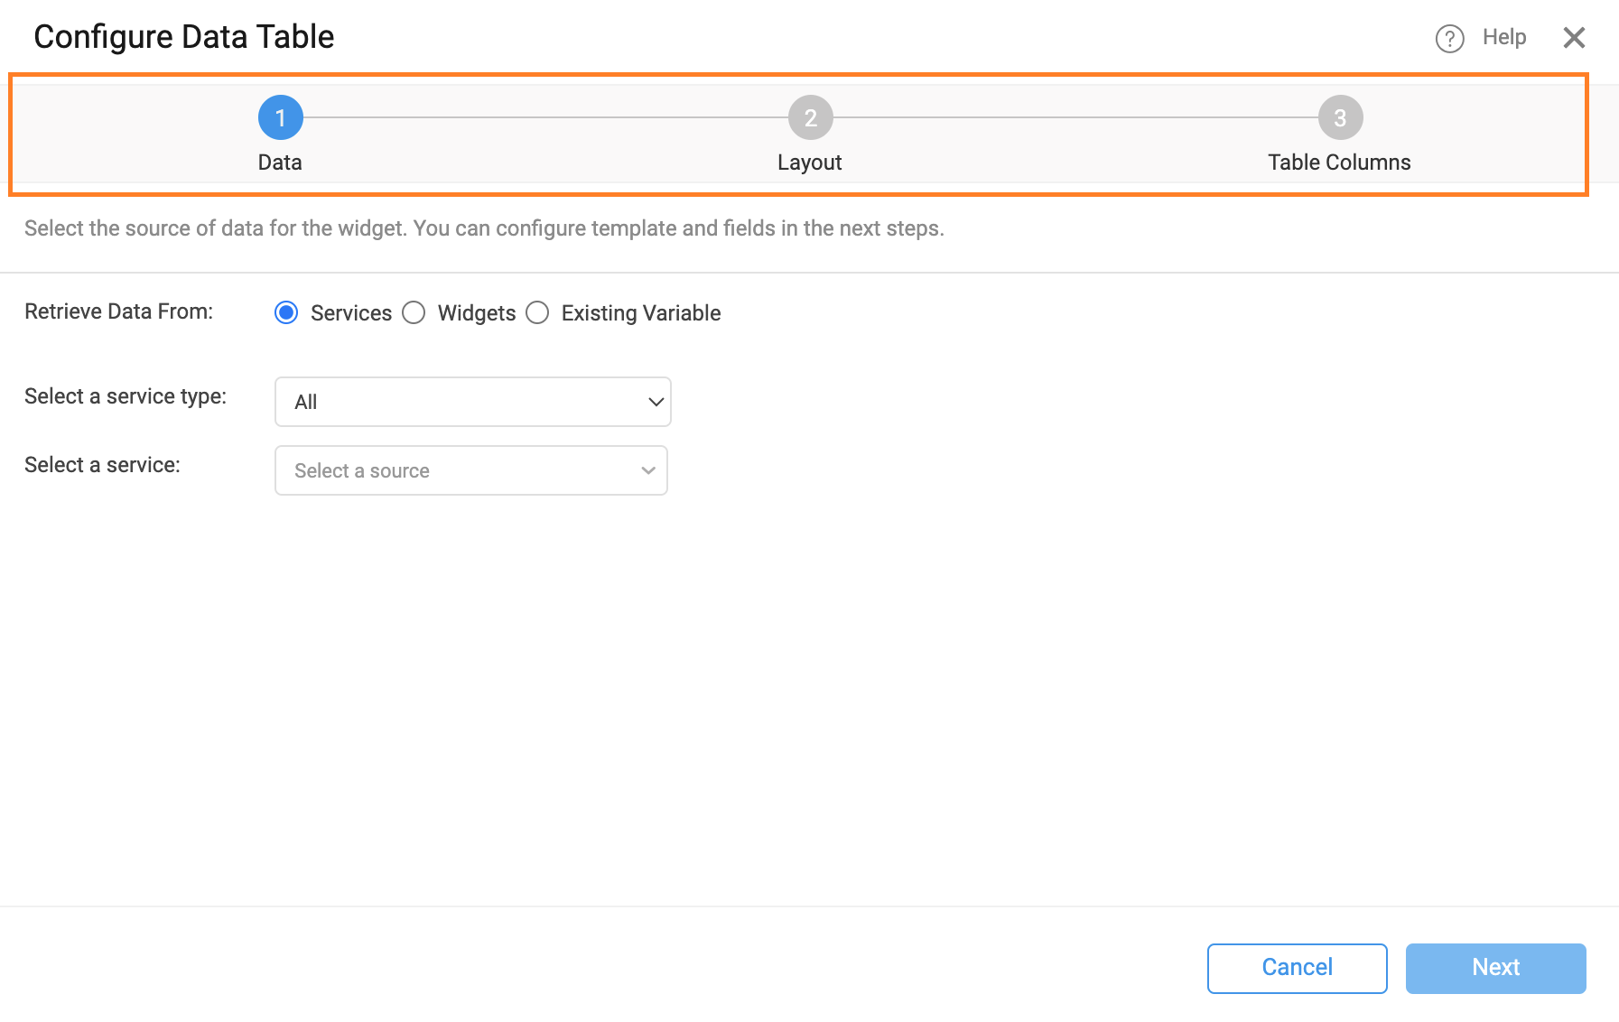Open the Help documentation
The image size is (1619, 1022).
(x=1502, y=37)
